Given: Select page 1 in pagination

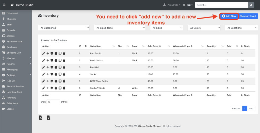Looking at the screenshot, I should point(245,108).
